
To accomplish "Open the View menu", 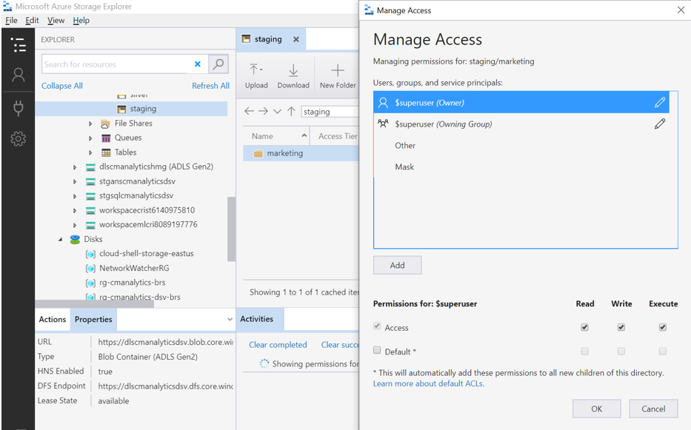I will coord(56,20).
